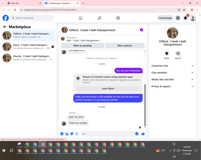Viewport: 201px width, 160px height.
Task: Open Windows taskbar search
Action: point(11,150)
